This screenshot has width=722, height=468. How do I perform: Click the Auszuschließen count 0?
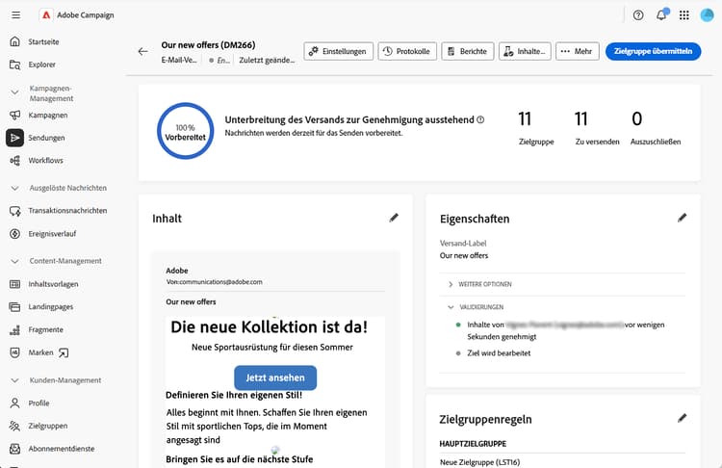[x=637, y=118]
